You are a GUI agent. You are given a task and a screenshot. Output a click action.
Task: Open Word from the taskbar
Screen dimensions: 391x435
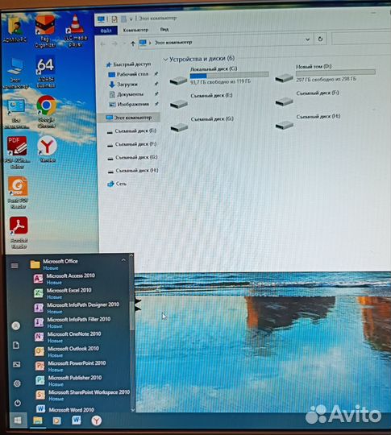tap(77, 420)
